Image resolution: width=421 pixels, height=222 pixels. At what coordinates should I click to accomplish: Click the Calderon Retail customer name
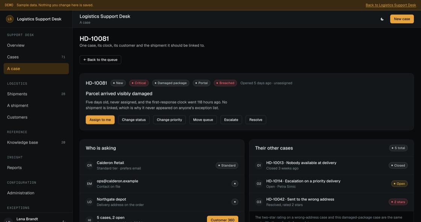(x=111, y=163)
